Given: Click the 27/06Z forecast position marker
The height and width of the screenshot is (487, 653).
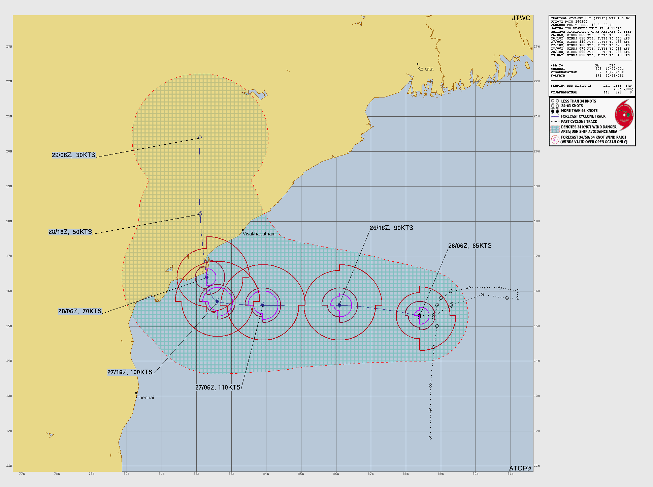Looking at the screenshot, I should coord(263,305).
